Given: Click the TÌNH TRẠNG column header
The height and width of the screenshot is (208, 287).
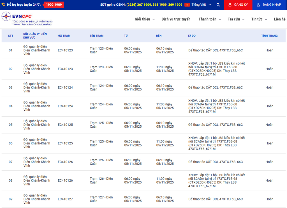Looking at the screenshot, I should coord(269,36).
